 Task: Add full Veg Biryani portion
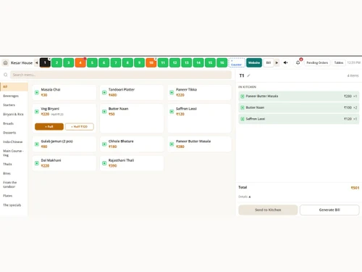[x=49, y=127]
